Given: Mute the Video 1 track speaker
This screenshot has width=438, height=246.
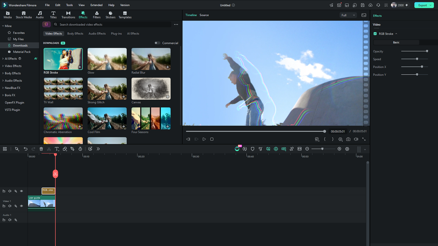Looking at the screenshot, I should click(10, 206).
